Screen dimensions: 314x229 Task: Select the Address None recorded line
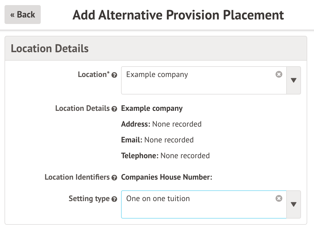(x=161, y=124)
